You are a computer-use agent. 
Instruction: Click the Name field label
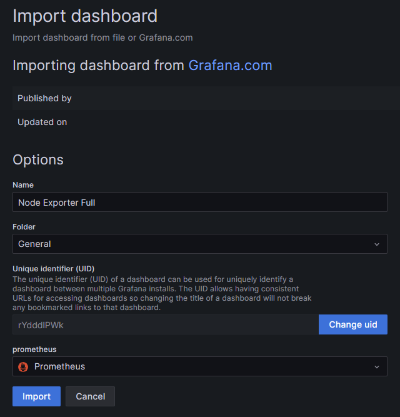point(23,185)
